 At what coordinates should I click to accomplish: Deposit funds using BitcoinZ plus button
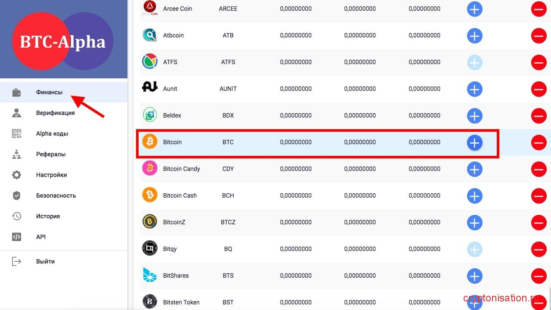coord(474,223)
